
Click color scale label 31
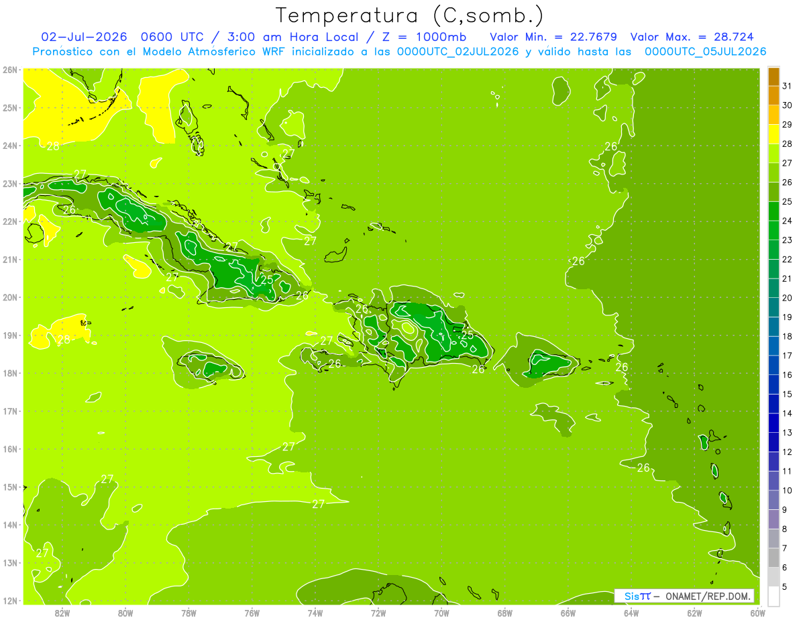(787, 86)
